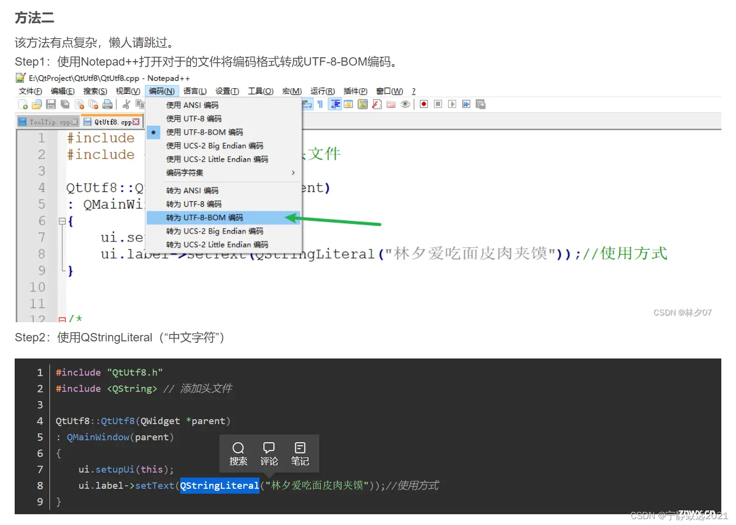Click the highlighted QStringLiteral text
Viewport: 736px width, 525px height.
click(x=219, y=485)
